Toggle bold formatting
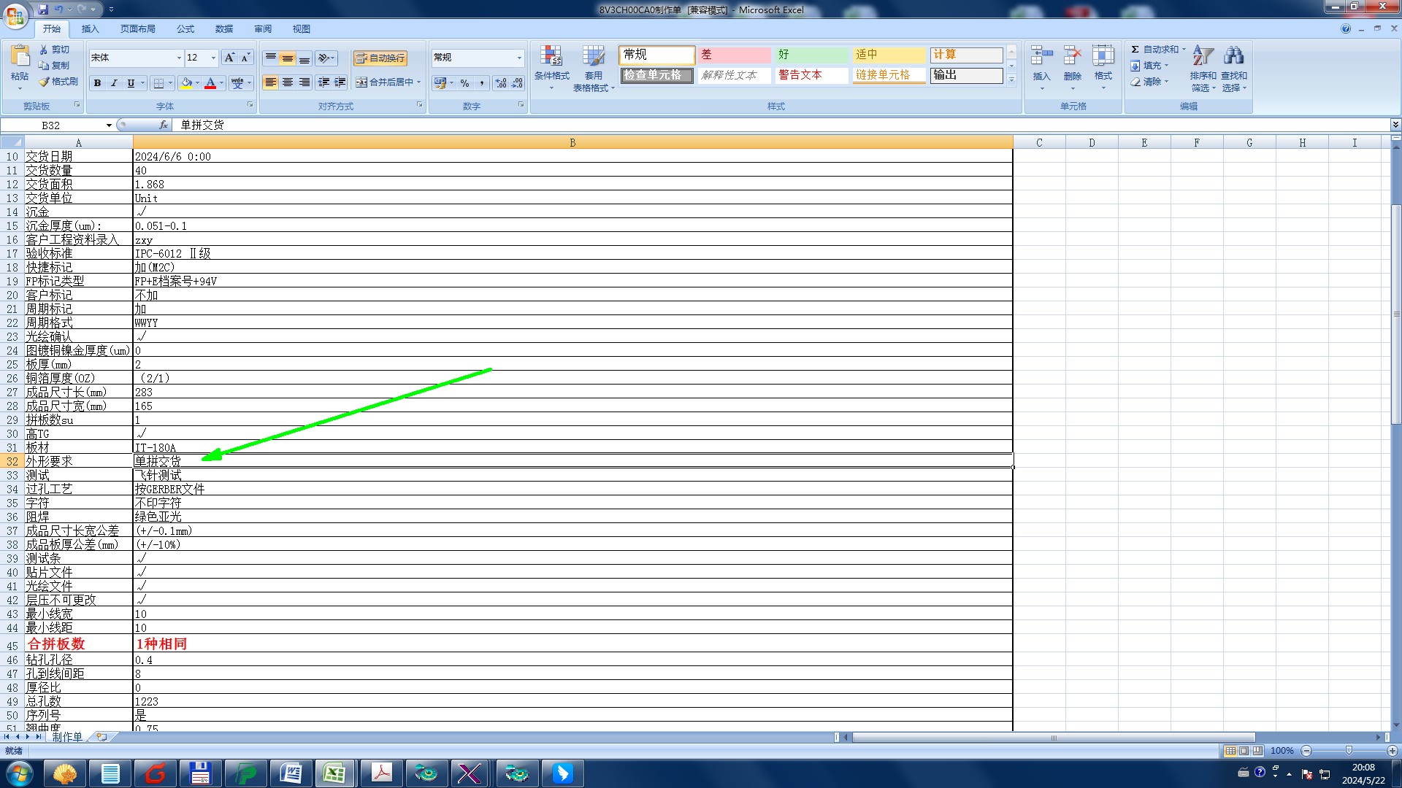Screen dimensions: 1402x788 tap(97, 83)
